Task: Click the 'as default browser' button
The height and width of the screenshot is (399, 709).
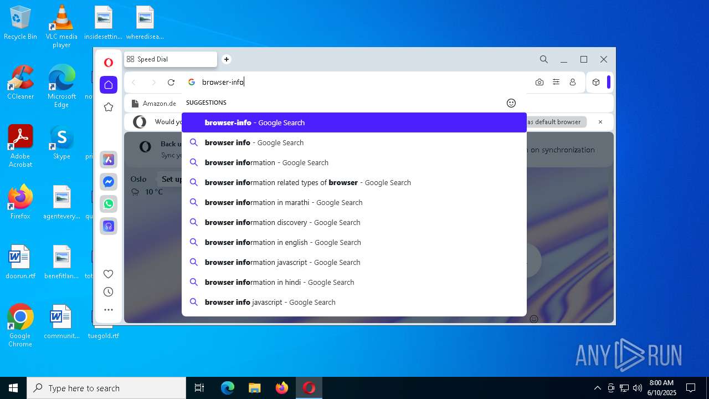Action: (556, 122)
